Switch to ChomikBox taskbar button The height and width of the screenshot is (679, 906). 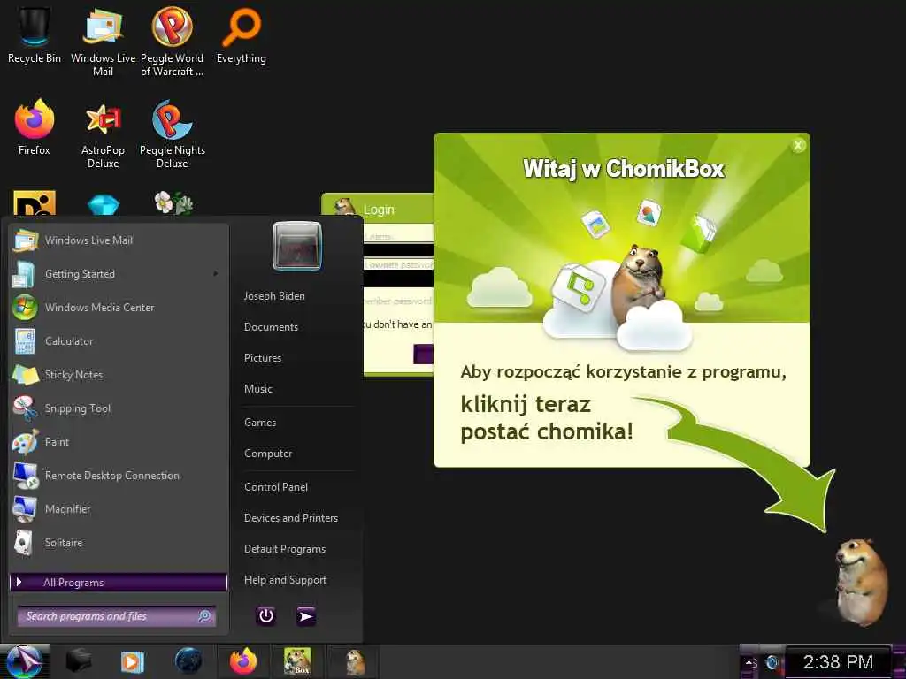click(x=297, y=661)
